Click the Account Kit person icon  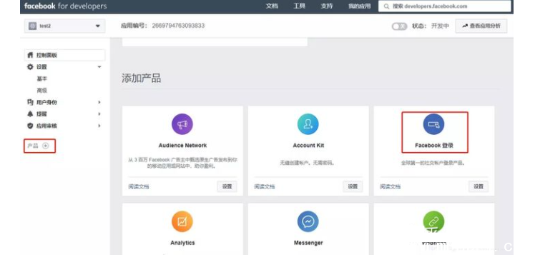[x=308, y=124]
